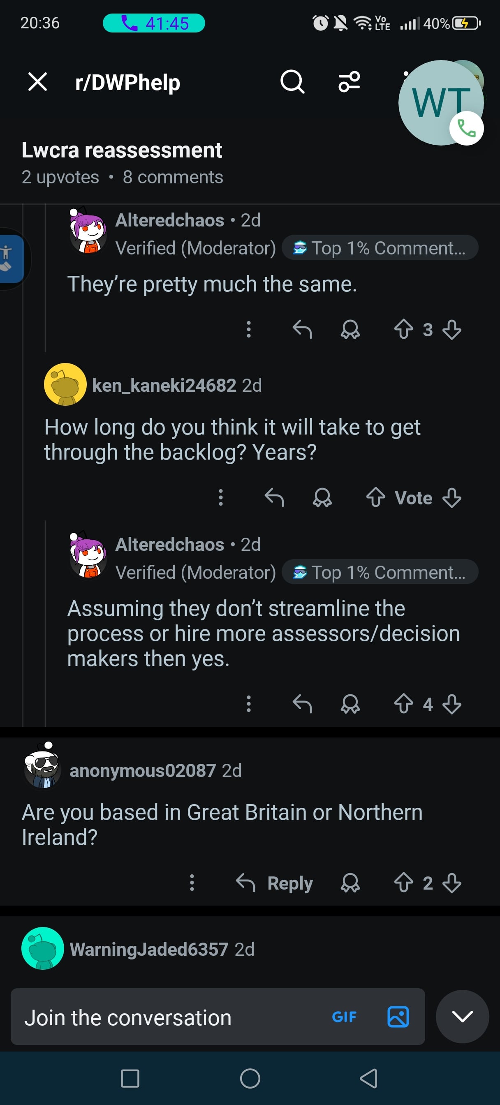Downvote the 'Assuming they don't streamline' comment
The image size is (500, 1105).
452,704
